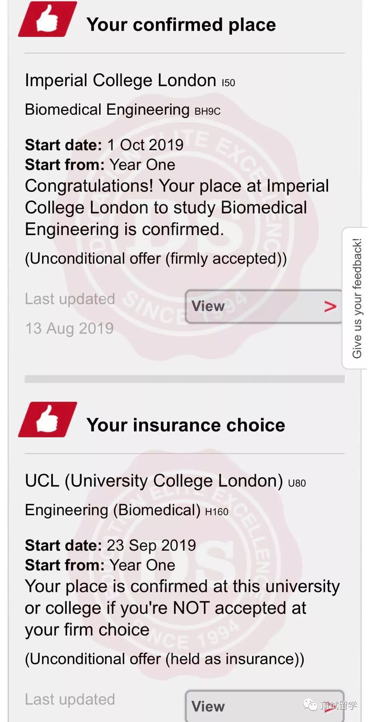Click the WeChat logo watermark icon
The width and height of the screenshot is (369, 722).
(311, 705)
